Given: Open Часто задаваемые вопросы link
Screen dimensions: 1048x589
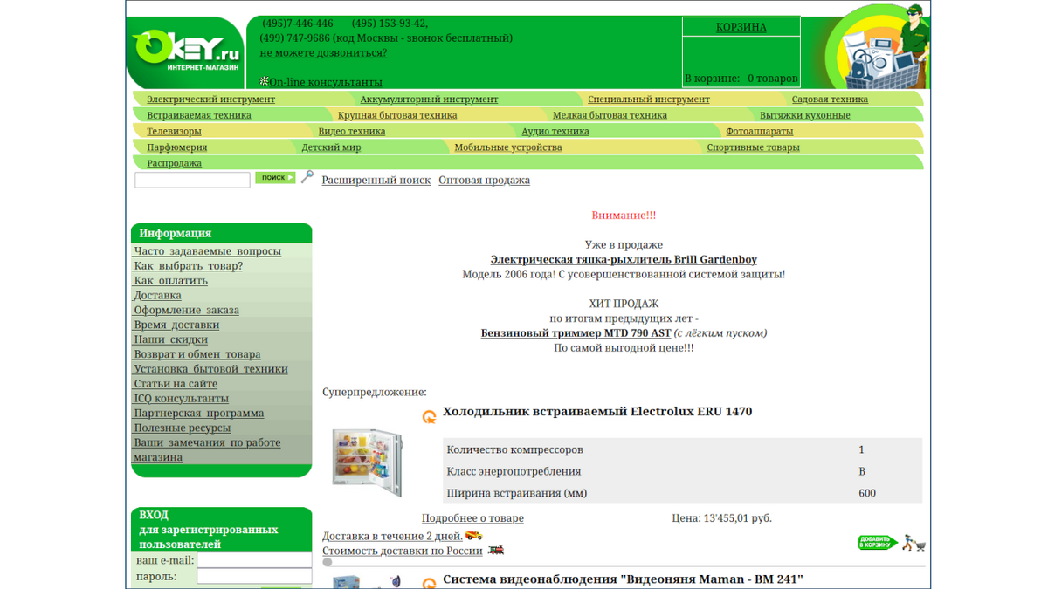Looking at the screenshot, I should (207, 251).
